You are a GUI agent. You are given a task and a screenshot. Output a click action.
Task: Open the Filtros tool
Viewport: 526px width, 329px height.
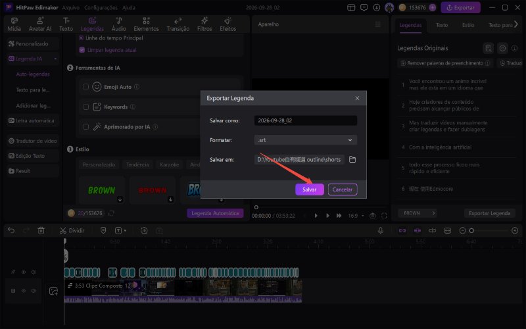click(x=204, y=24)
